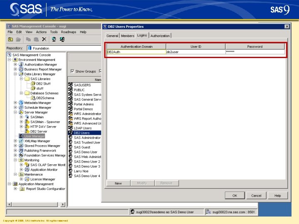Screen dimensions: 299x224
Task: Click the OK button
Action: tap(235, 196)
